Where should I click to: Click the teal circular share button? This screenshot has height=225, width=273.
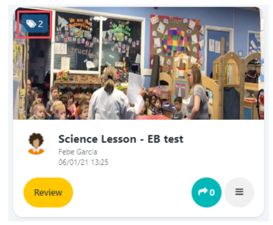pos(207,192)
